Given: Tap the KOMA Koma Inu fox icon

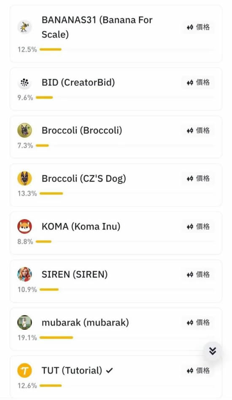Looking at the screenshot, I should [24, 226].
